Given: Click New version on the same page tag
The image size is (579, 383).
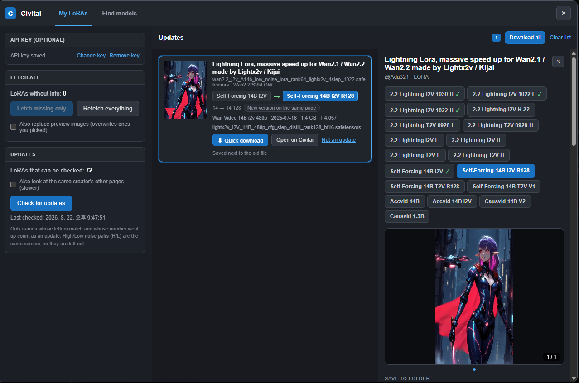Looking at the screenshot, I should (282, 108).
